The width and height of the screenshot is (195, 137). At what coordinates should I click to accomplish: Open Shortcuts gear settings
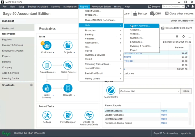tap(31, 85)
